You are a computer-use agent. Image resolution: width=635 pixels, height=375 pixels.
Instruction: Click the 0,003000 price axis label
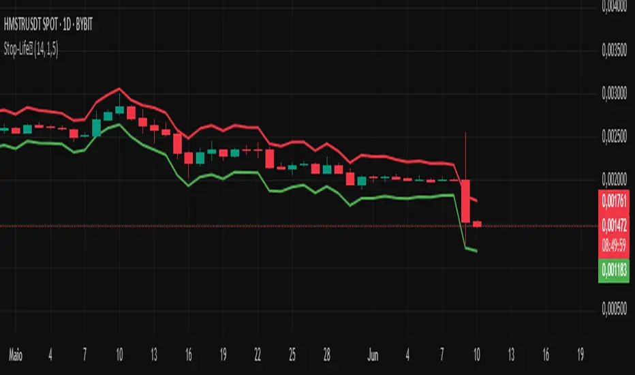pyautogui.click(x=615, y=93)
